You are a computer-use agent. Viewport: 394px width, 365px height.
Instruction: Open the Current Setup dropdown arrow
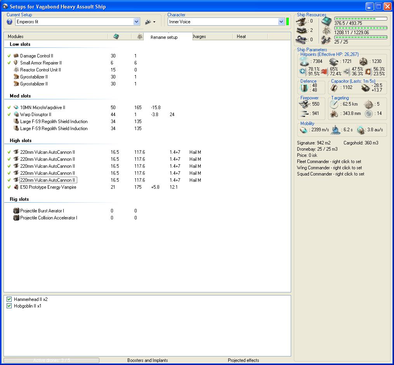click(x=136, y=22)
